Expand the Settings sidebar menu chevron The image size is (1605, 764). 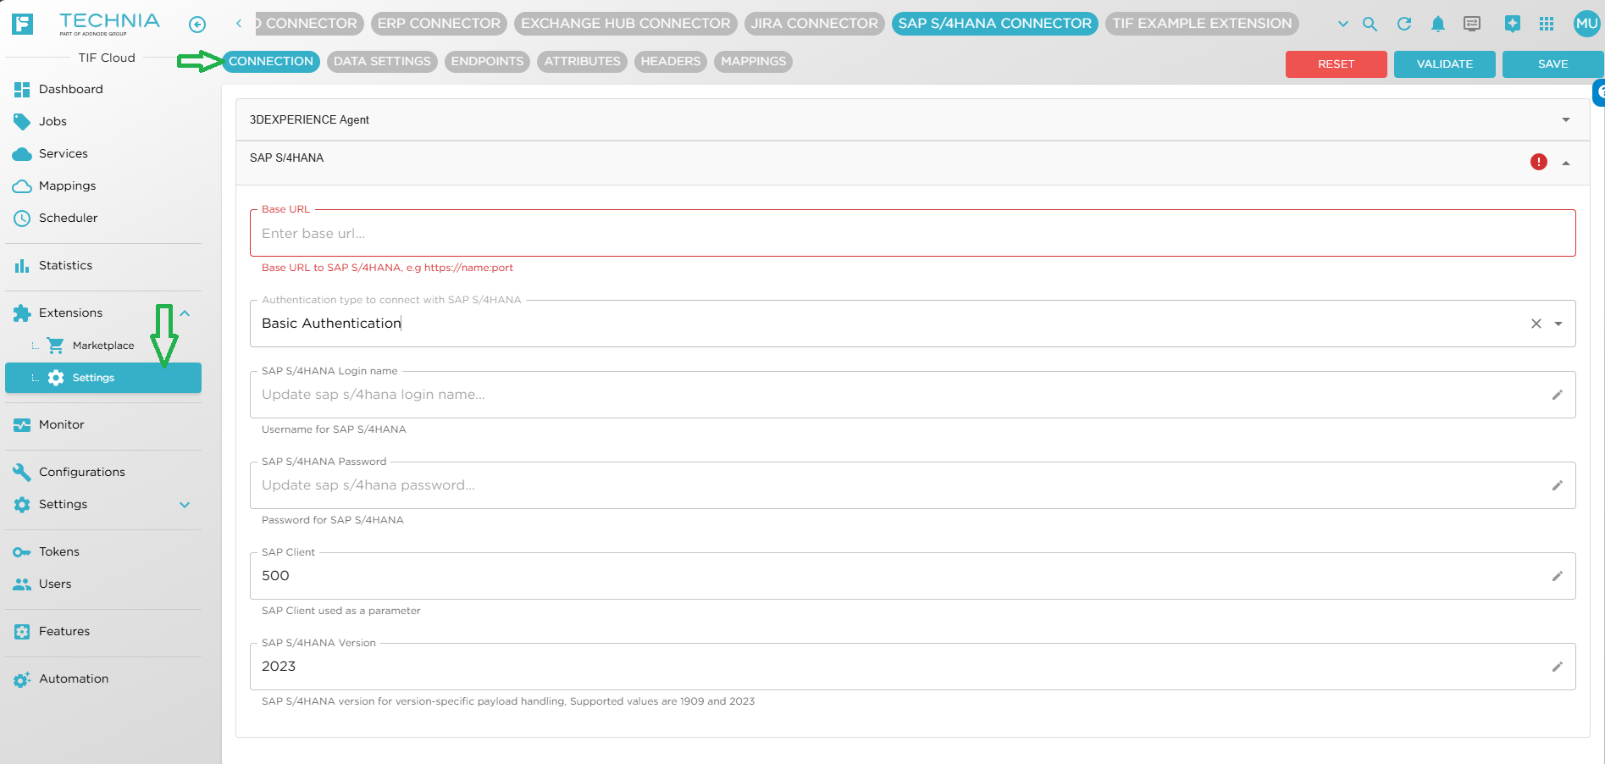[x=185, y=505]
